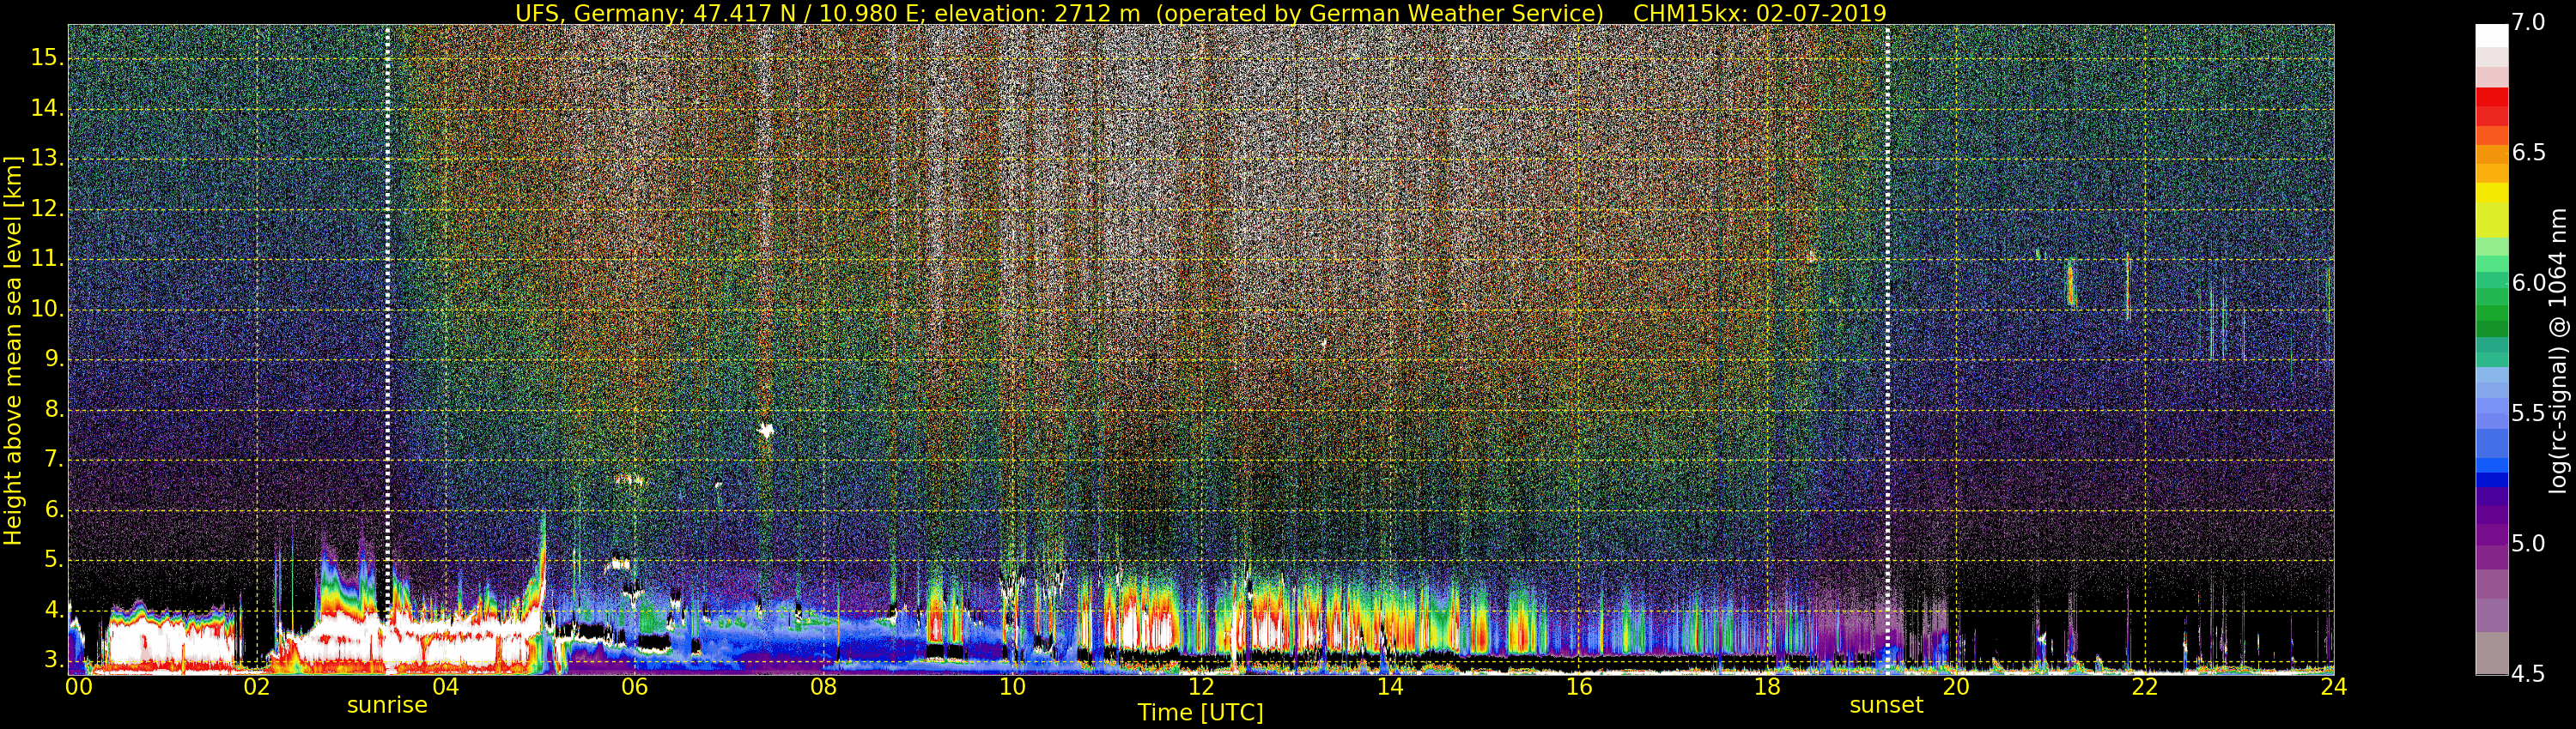Select the 06 hour tick label
The image size is (2576, 729).
[x=634, y=687]
